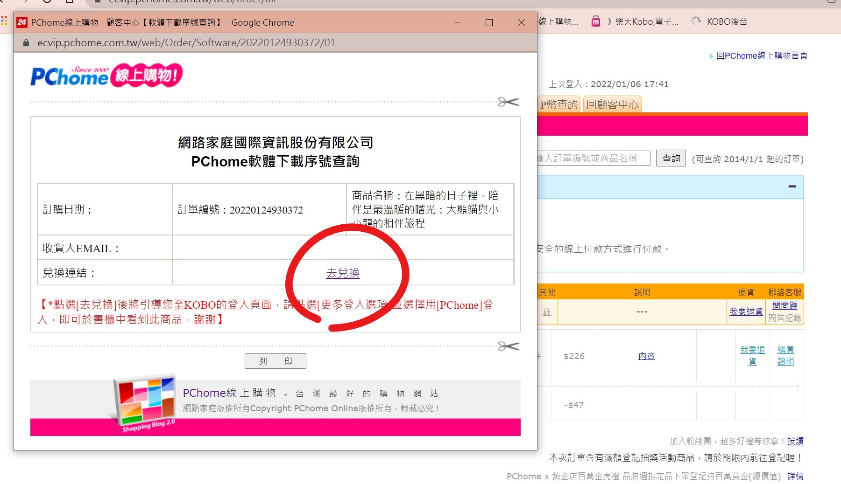Go to 回PChome線上購物首頁 link
The width and height of the screenshot is (841, 484).
click(x=761, y=55)
